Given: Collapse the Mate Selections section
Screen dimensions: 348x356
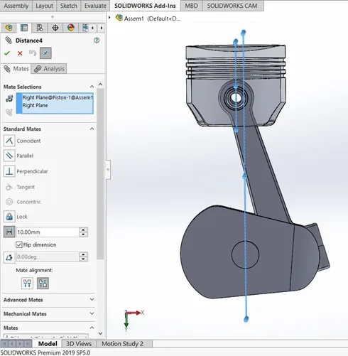Looking at the screenshot, I should [92, 87].
